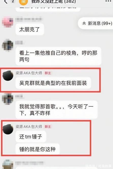Tap the pink pixelated user avatar
This screenshot has height=169, width=113.
(8, 22)
